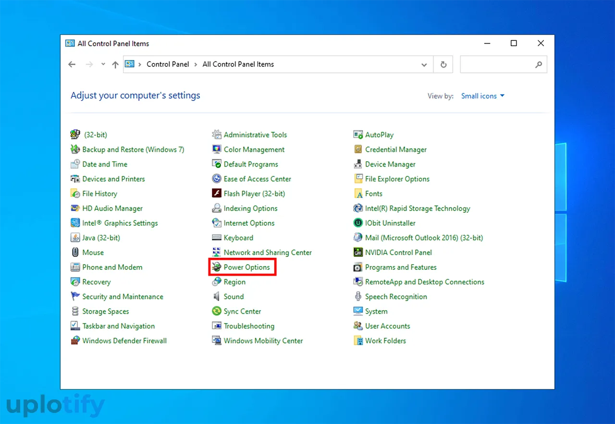Click the Power Options icon

click(217, 267)
